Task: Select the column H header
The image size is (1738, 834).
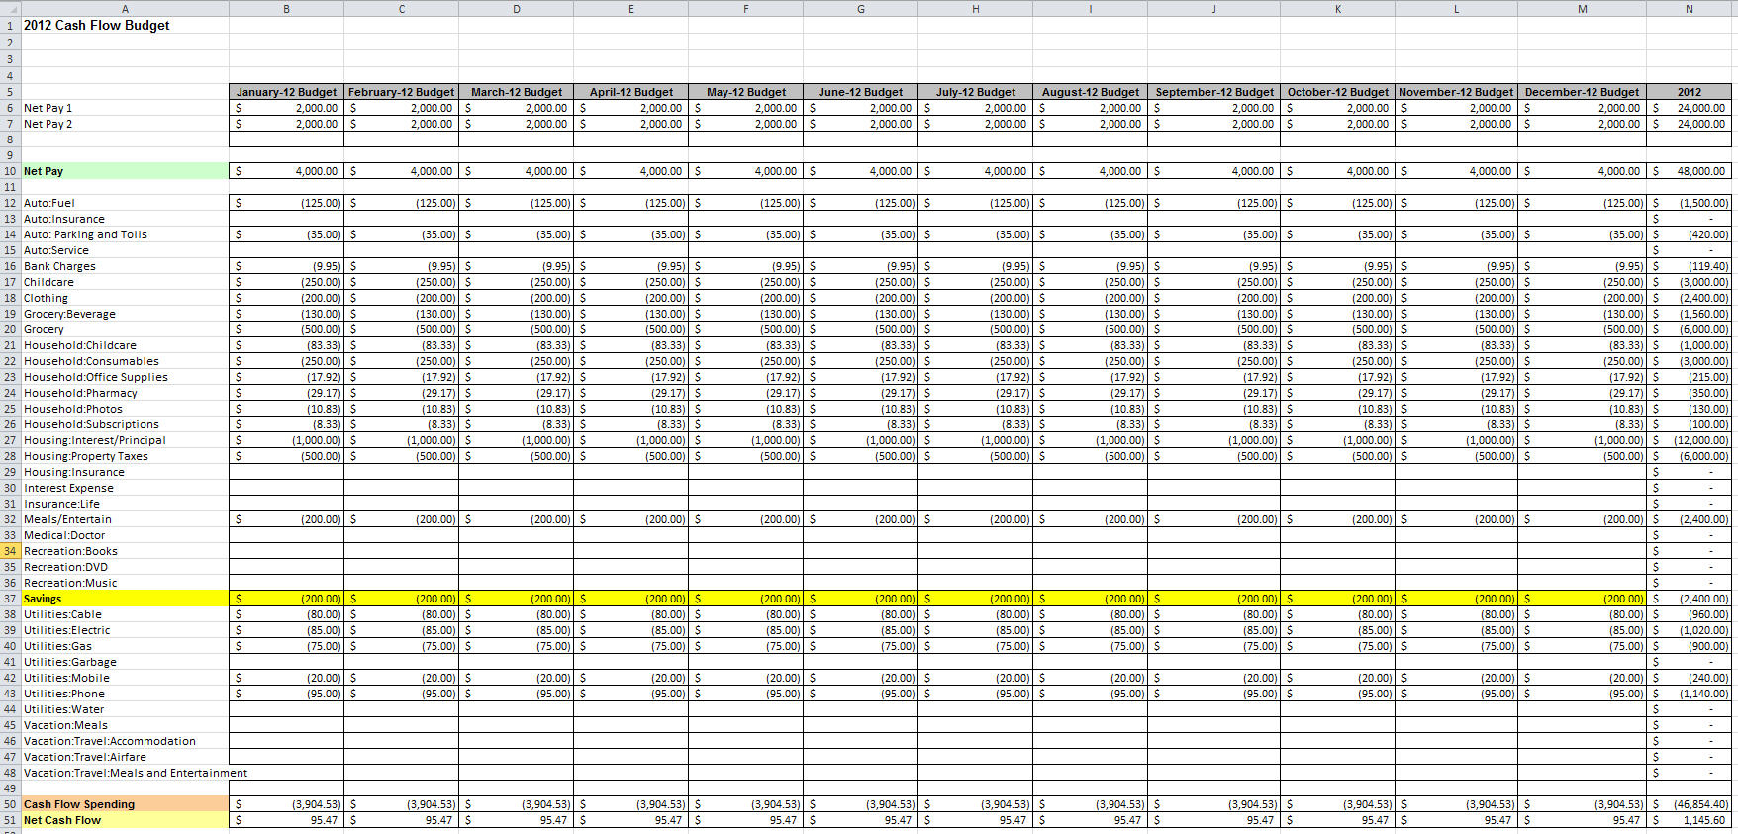Action: tap(975, 8)
